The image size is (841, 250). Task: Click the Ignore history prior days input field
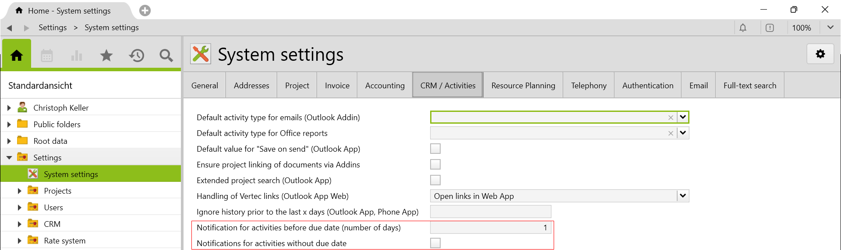491,212
